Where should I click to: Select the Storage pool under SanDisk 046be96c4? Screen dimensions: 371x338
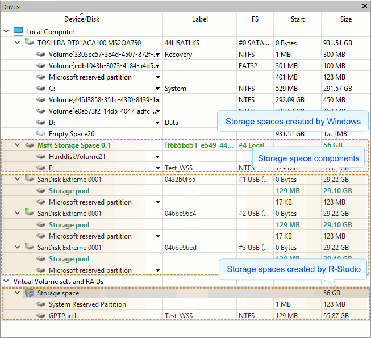point(69,225)
